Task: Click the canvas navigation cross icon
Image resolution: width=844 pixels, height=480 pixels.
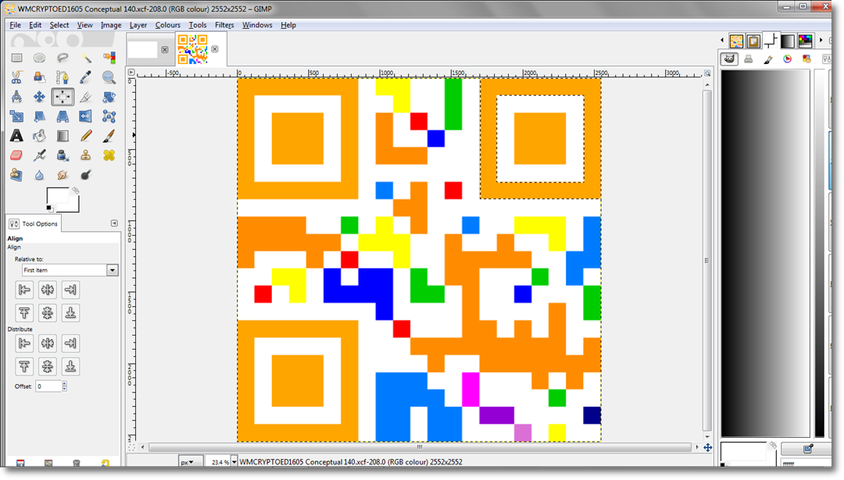Action: tap(708, 447)
